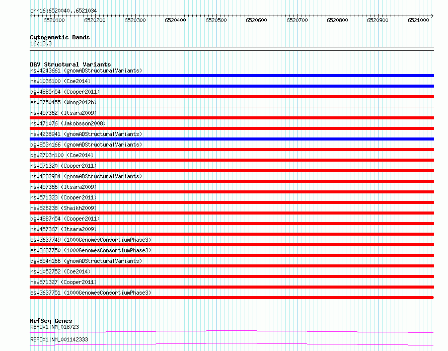
Task: Click ruler position 6520200
Action: point(95,20)
